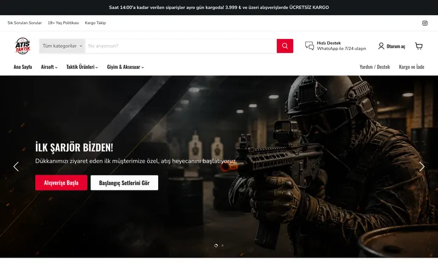This screenshot has height=274, width=438.
Task: Click the user account icon
Action: (381, 46)
